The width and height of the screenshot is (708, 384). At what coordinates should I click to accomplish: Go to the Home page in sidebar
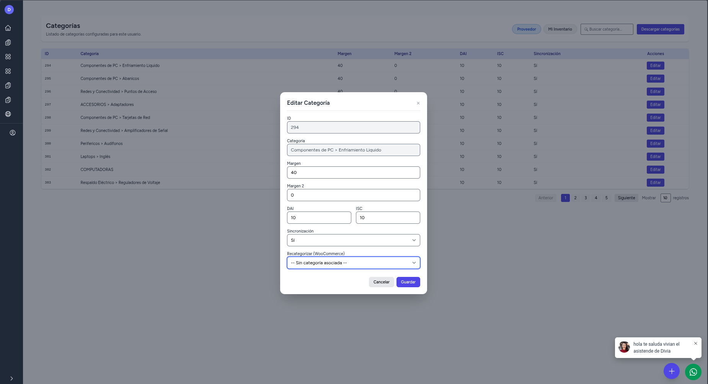8,28
